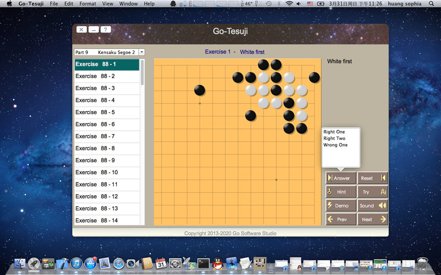Open Spotlight search magnifier
Viewport: 441px width, 275px height.
coord(431,4)
